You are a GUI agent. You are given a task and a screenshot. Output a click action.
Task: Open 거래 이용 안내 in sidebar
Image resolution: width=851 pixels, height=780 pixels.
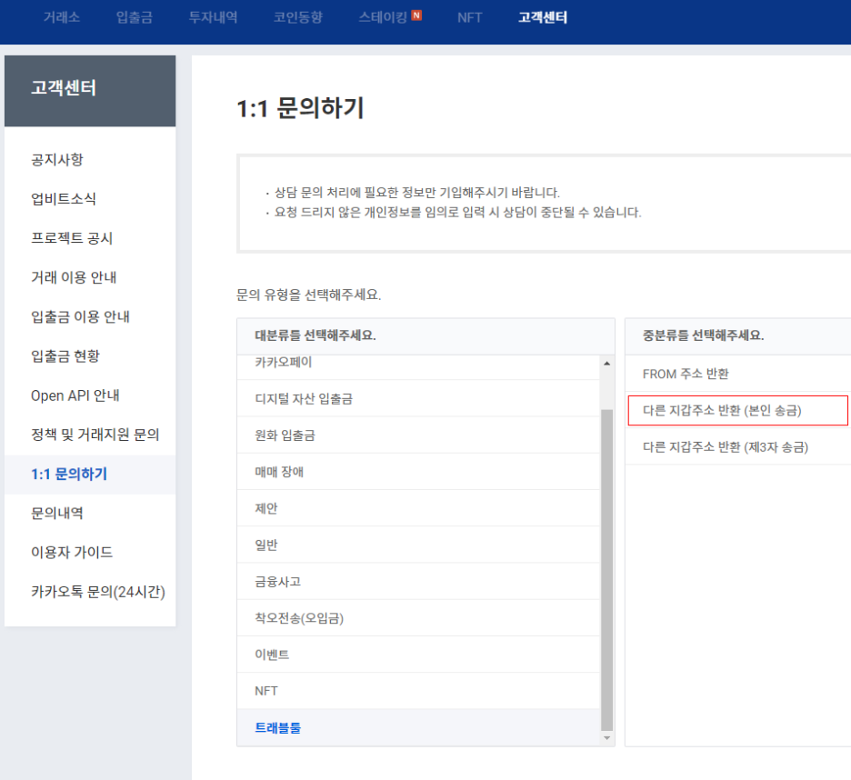pos(74,277)
